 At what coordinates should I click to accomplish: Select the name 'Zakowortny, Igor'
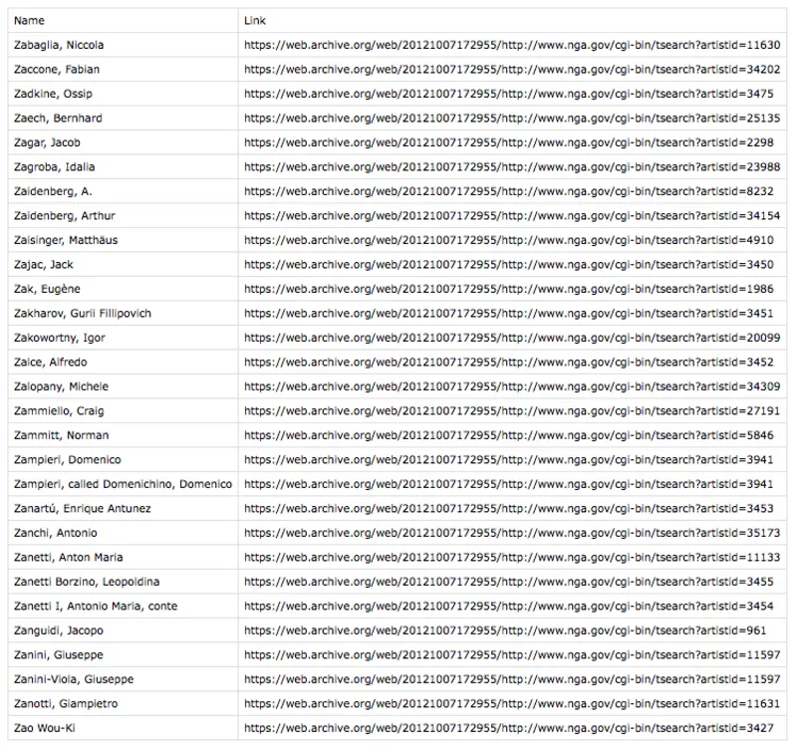60,338
